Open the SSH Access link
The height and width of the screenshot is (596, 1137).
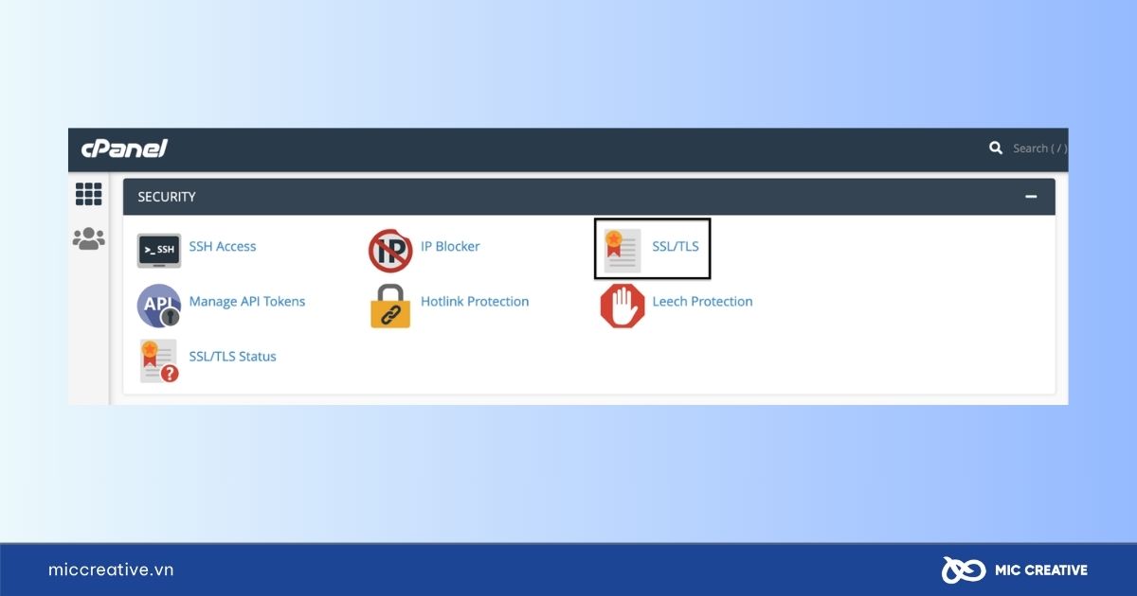(x=223, y=246)
